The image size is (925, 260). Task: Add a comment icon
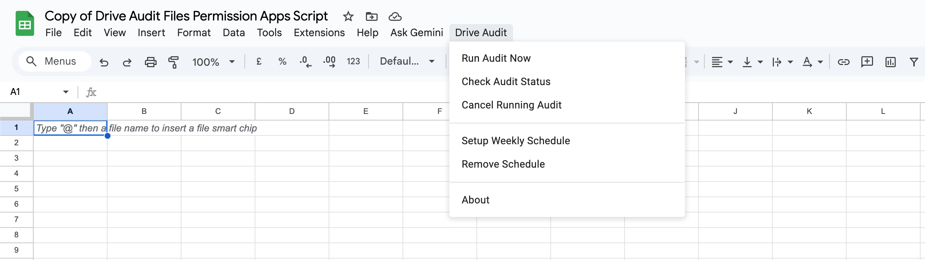[867, 62]
